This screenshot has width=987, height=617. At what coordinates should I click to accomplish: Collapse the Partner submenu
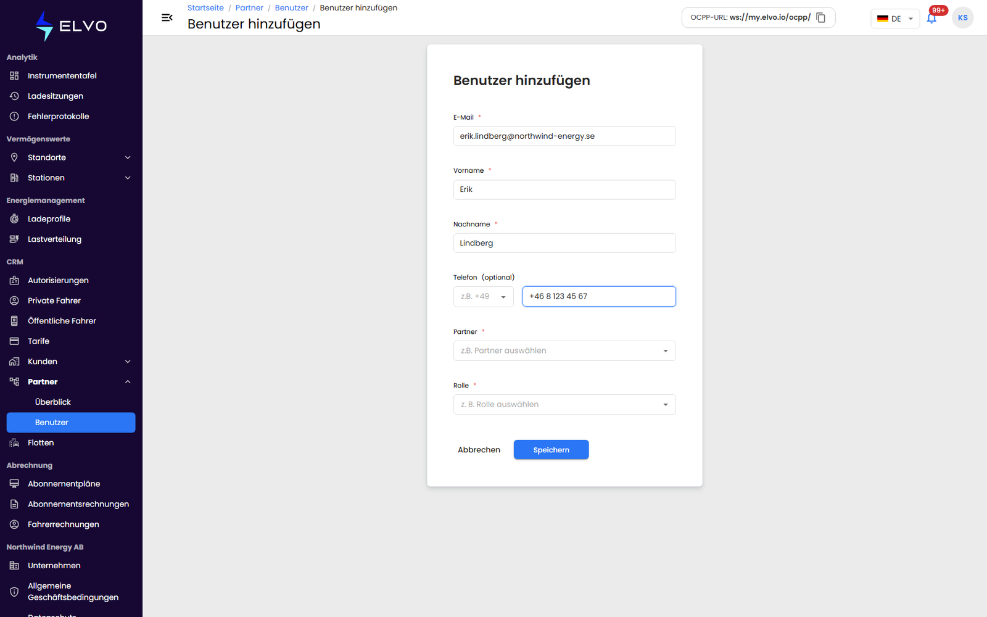(128, 382)
